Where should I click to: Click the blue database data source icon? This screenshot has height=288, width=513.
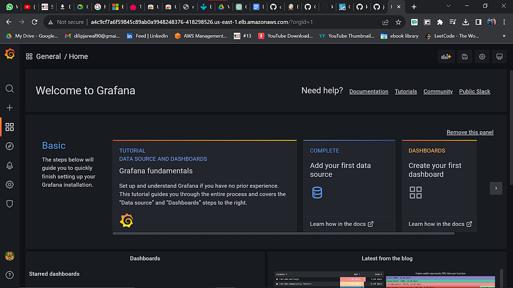317,193
